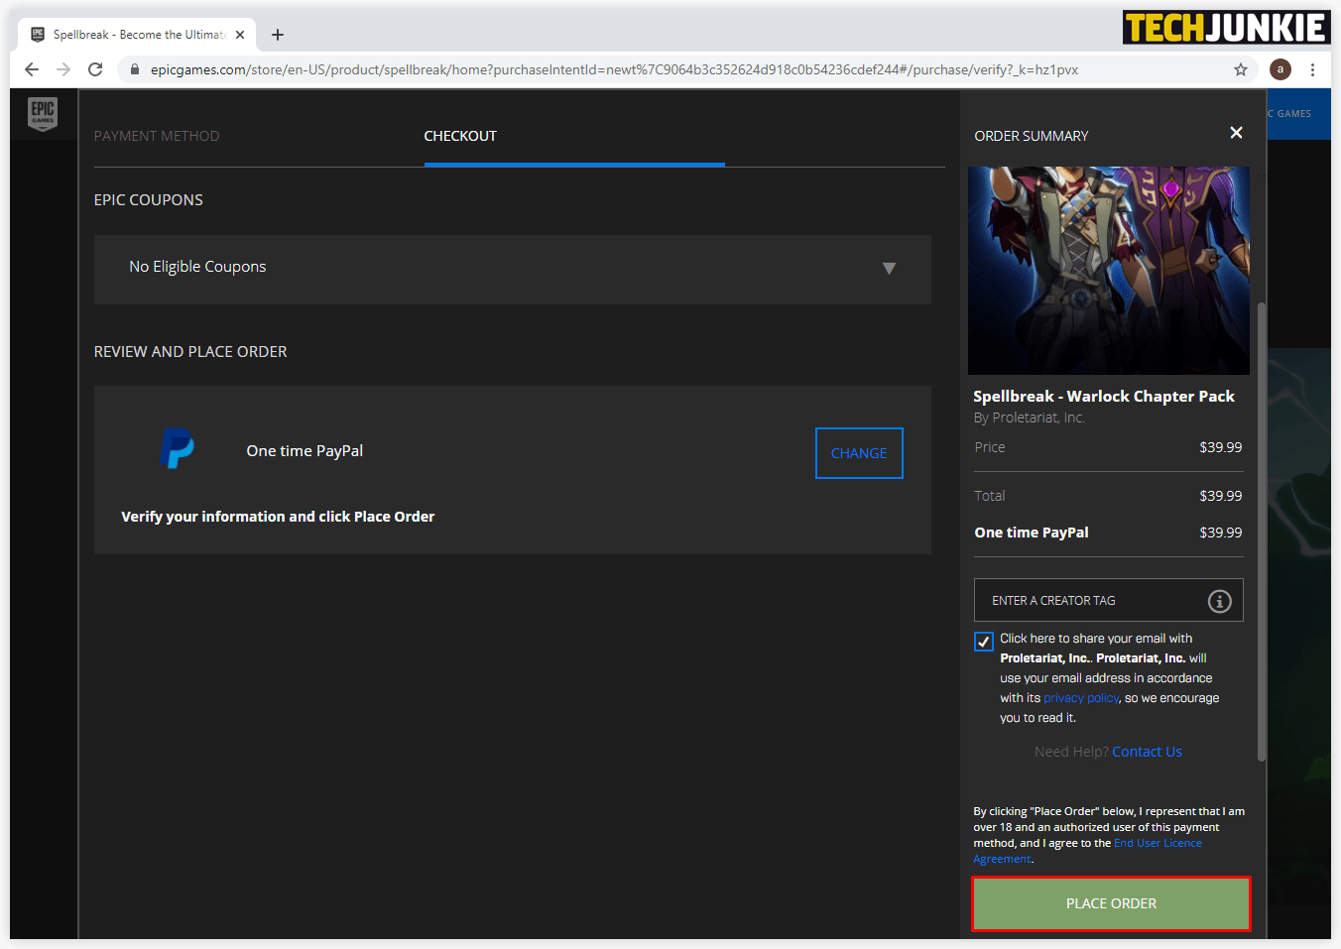Reload the page with refresh icon
1341x949 pixels.
(x=95, y=69)
